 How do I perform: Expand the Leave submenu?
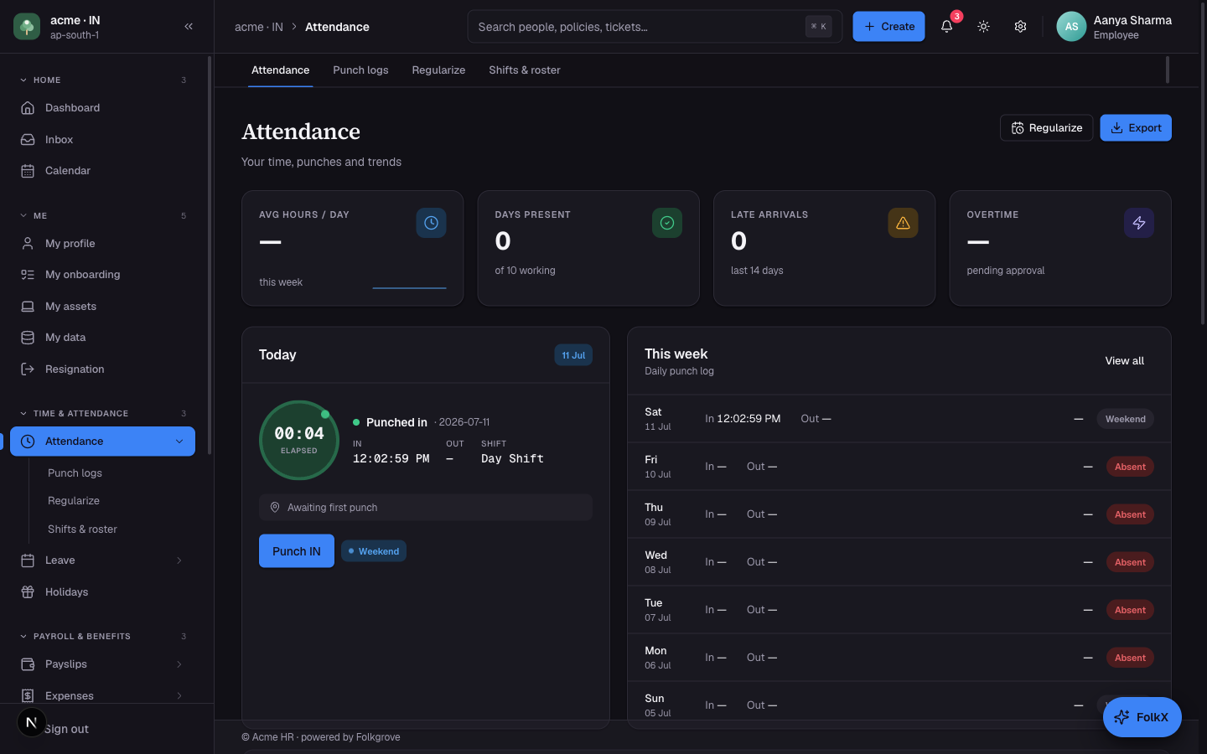179,560
